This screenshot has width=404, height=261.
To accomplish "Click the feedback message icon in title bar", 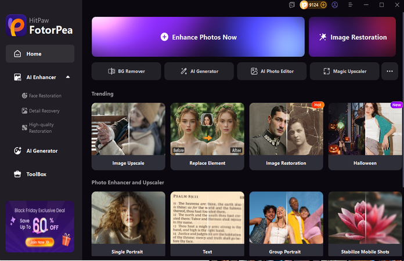I will pyautogui.click(x=291, y=5).
